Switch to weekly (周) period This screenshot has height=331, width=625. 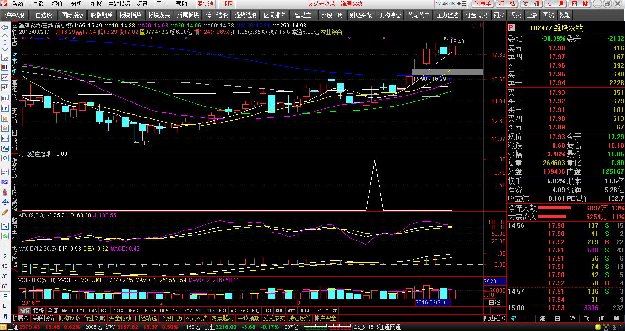(5, 306)
